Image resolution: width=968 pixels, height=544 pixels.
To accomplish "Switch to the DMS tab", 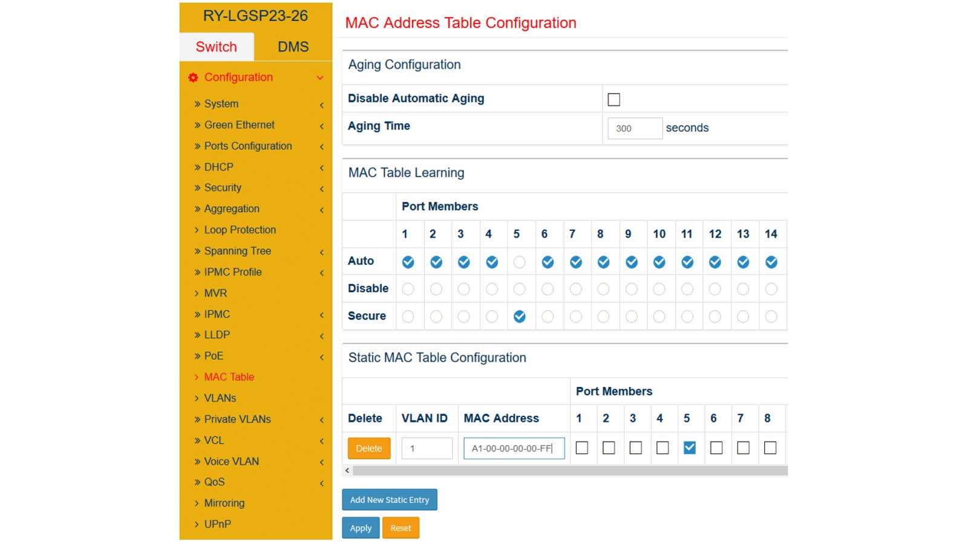I will point(293,47).
